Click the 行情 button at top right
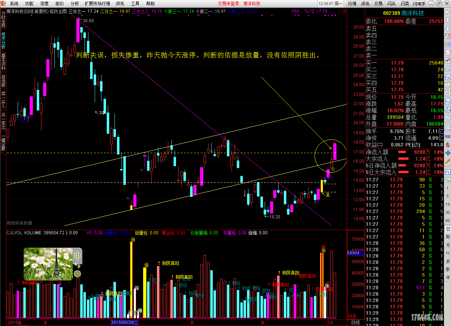 point(352,4)
